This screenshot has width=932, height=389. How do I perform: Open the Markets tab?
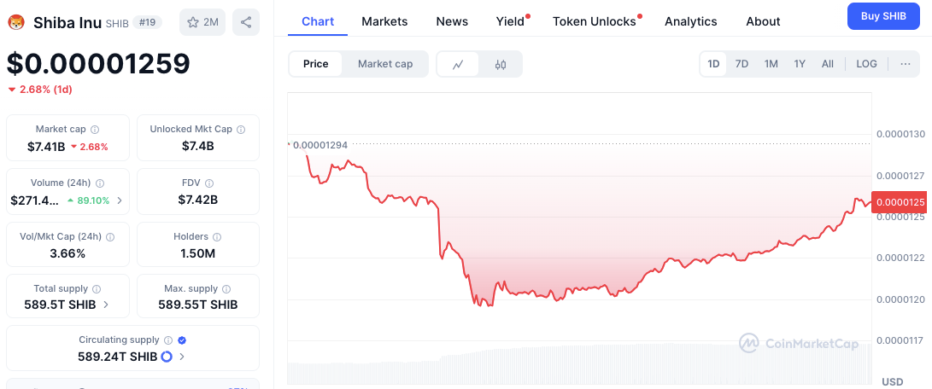[384, 21]
